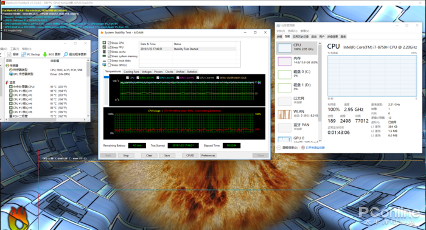This screenshot has height=230, width=426.
Task: Open the Statistics tab in AIDA64
Action: click(192, 72)
